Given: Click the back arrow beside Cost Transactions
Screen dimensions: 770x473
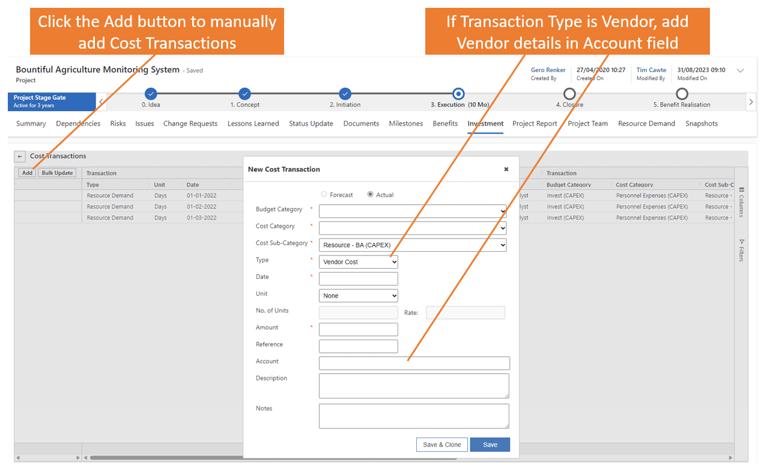Looking at the screenshot, I should coord(20,156).
